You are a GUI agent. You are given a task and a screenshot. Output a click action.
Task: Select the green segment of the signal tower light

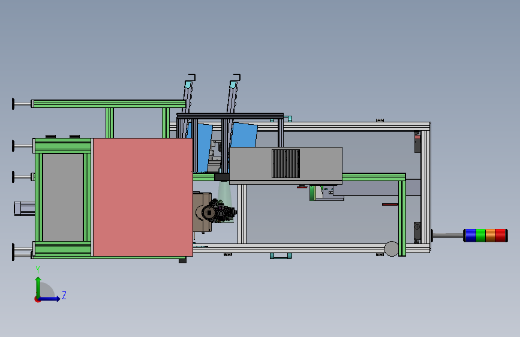480,236
